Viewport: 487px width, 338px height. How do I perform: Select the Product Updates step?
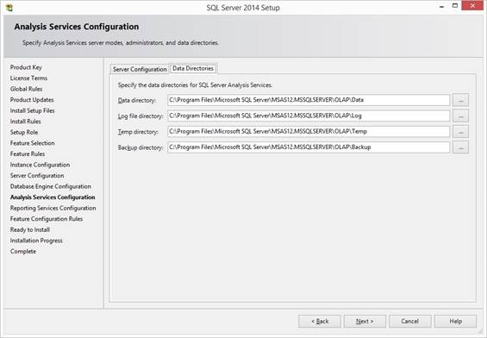click(x=32, y=100)
